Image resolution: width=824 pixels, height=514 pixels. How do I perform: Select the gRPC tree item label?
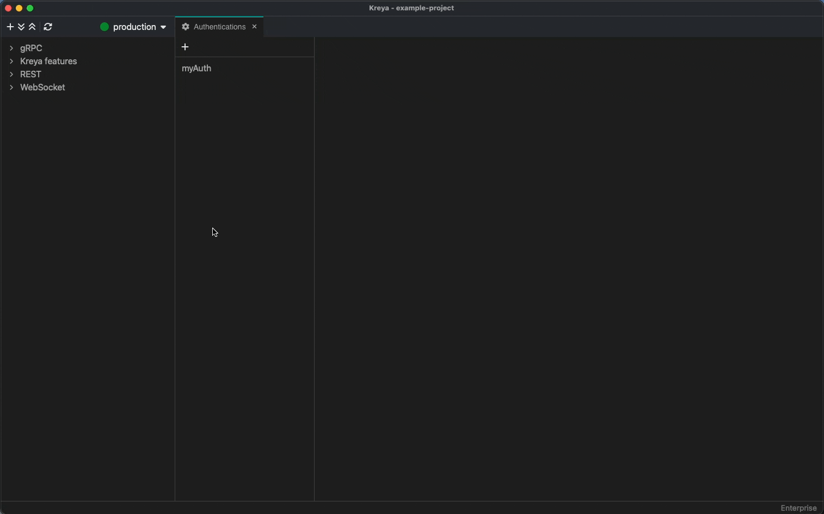point(31,48)
